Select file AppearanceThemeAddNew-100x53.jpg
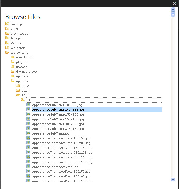The height and width of the screenshot is (189, 179). point(61,172)
